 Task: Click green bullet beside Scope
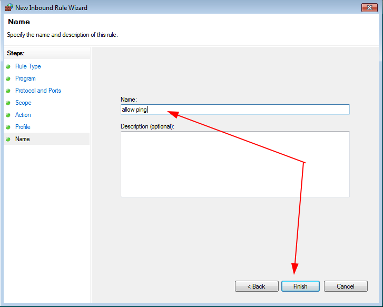click(8, 103)
